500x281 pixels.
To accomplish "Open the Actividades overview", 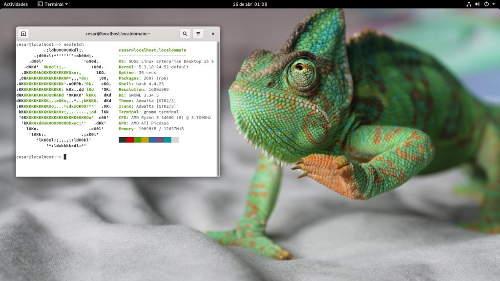I will [x=16, y=4].
